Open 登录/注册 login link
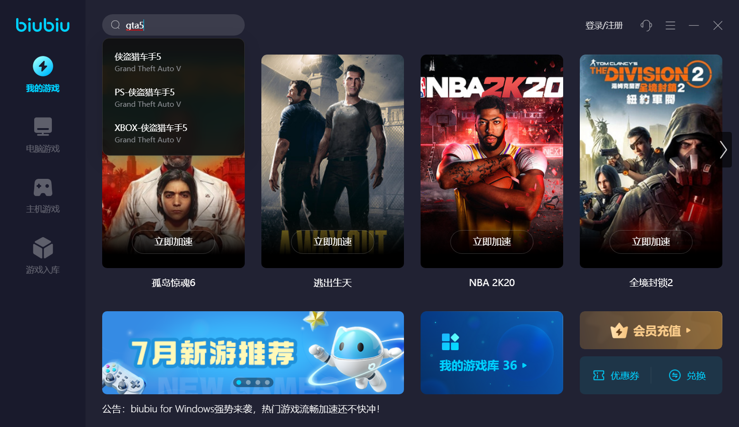The width and height of the screenshot is (739, 427). (604, 26)
